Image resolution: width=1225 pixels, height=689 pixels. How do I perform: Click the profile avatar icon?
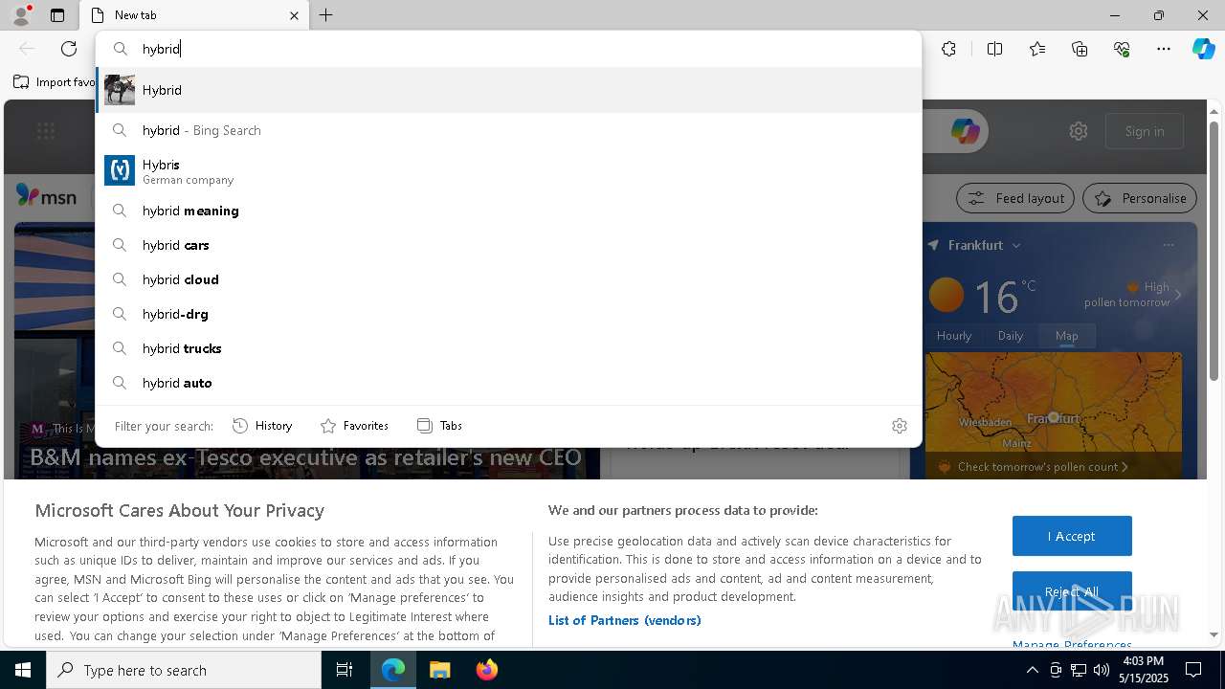pyautogui.click(x=21, y=15)
